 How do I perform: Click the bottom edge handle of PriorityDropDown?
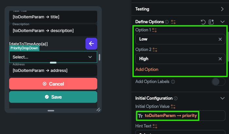click(x=53, y=63)
